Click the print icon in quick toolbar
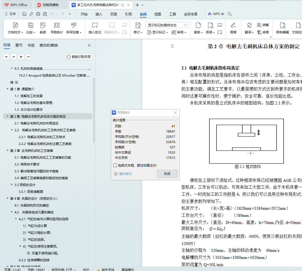302x271 pixels. point(38,14)
